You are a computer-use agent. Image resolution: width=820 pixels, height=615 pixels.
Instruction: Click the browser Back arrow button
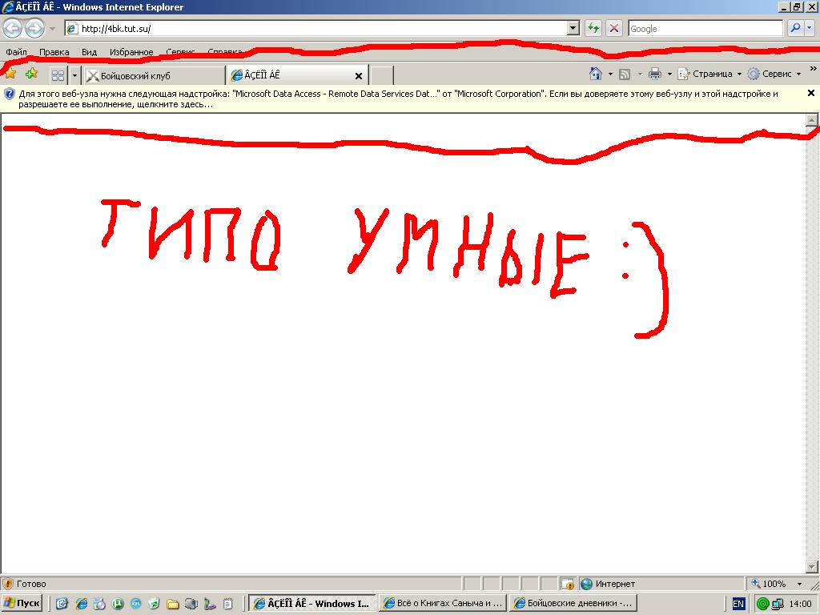click(13, 28)
